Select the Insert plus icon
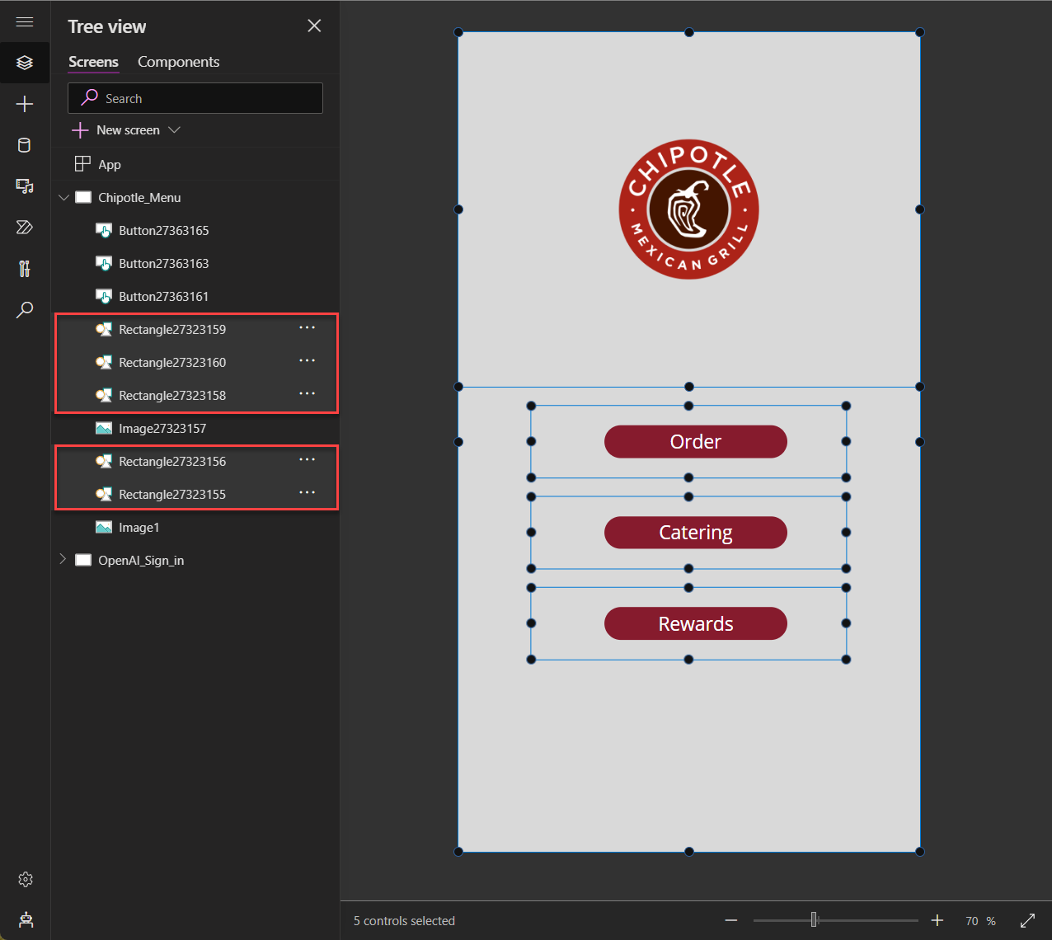The height and width of the screenshot is (940, 1052). click(x=25, y=104)
